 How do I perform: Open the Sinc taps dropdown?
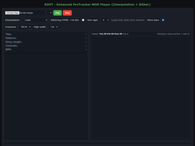[105, 20]
